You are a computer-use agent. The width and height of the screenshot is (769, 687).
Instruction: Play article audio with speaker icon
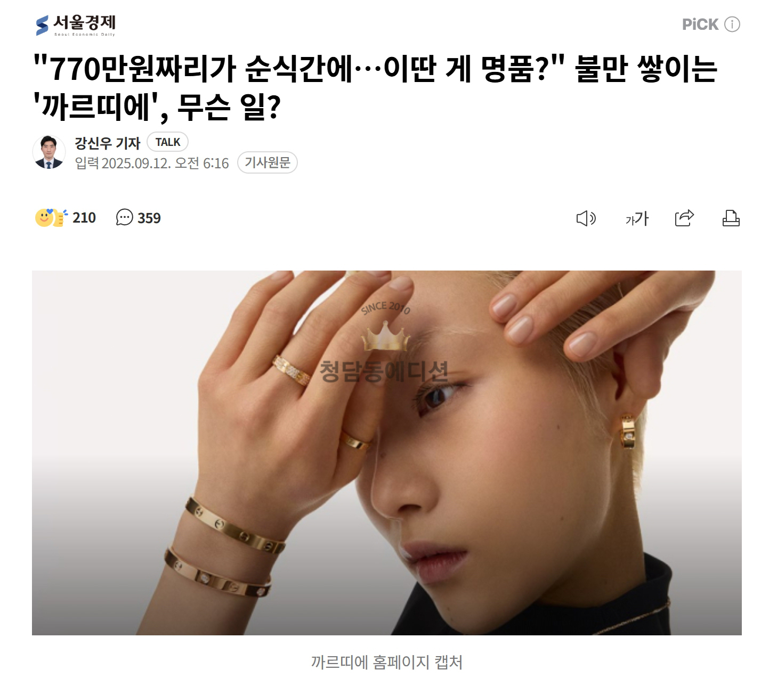[586, 218]
